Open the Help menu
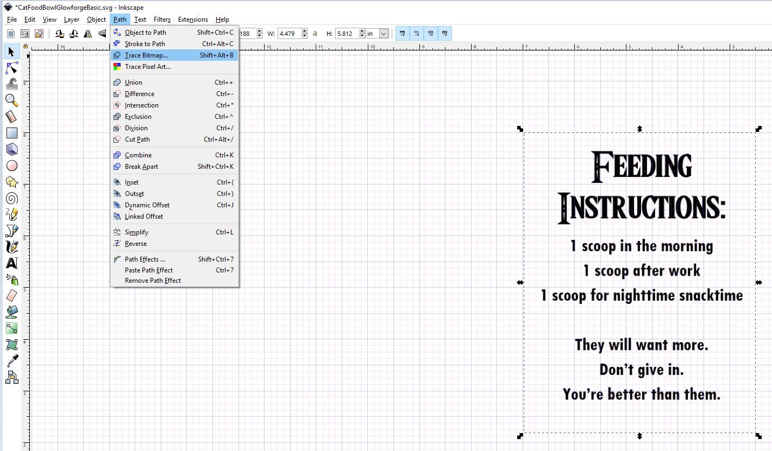Viewport: 772px width, 451px height. pos(222,20)
